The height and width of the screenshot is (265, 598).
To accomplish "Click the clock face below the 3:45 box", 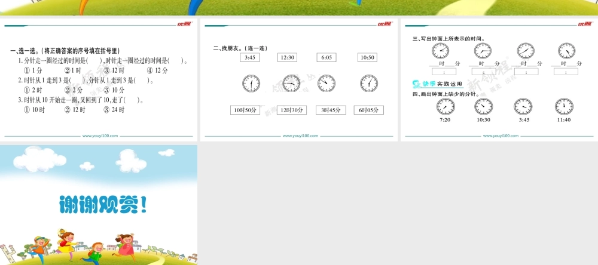I will click(x=251, y=83).
